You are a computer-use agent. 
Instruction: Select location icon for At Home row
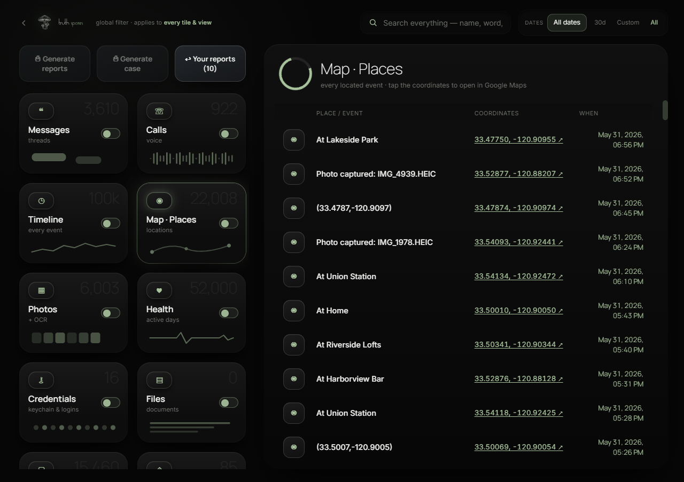[294, 311]
